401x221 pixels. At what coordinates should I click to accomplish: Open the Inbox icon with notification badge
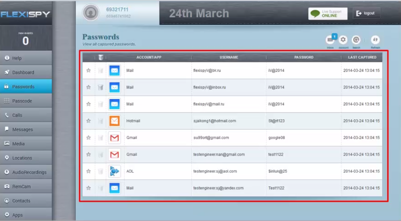point(331,40)
